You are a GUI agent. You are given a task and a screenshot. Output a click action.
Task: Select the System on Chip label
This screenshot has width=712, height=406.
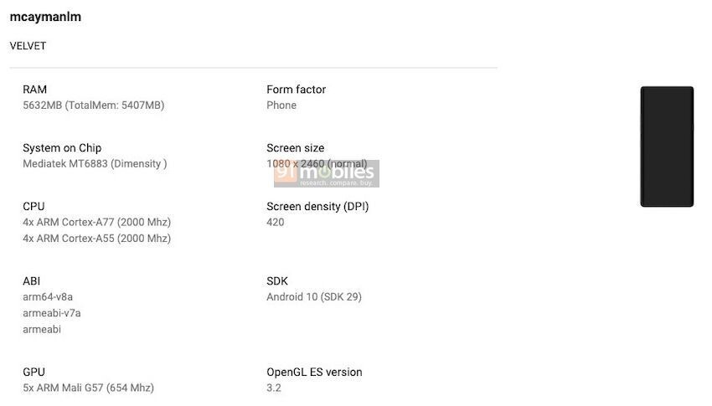pos(62,148)
